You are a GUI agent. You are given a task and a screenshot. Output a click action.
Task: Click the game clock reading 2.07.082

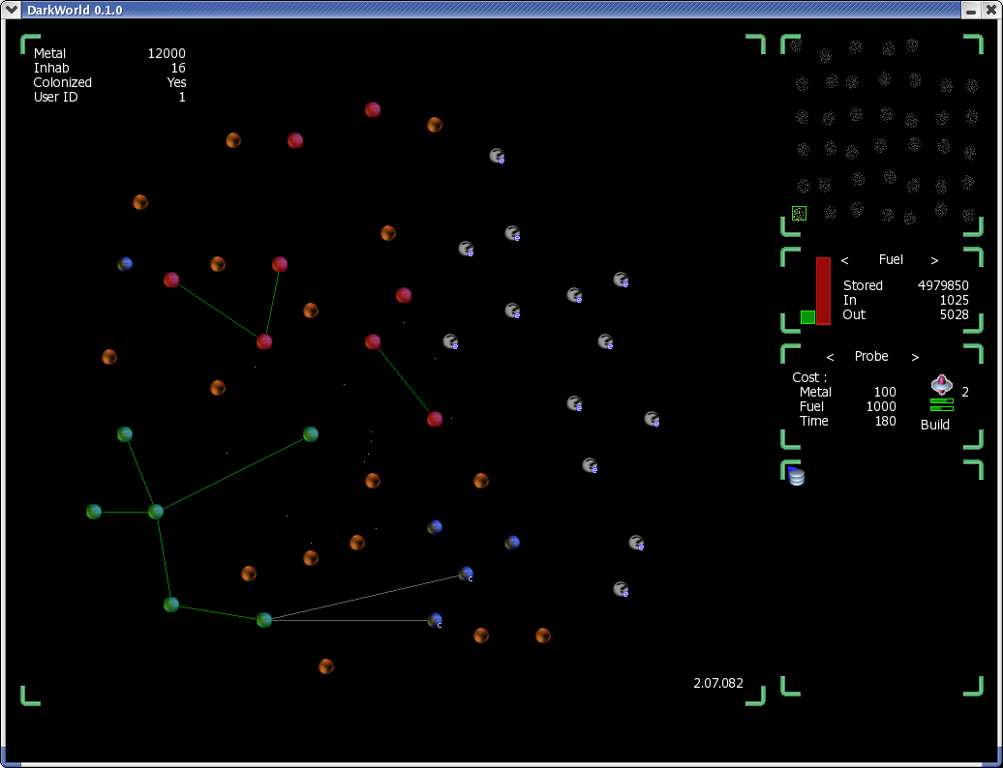(x=718, y=683)
